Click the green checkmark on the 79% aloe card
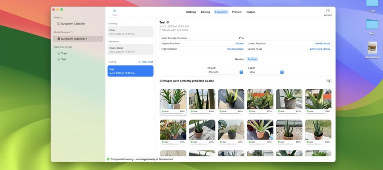383x170 pixels. click(308, 111)
